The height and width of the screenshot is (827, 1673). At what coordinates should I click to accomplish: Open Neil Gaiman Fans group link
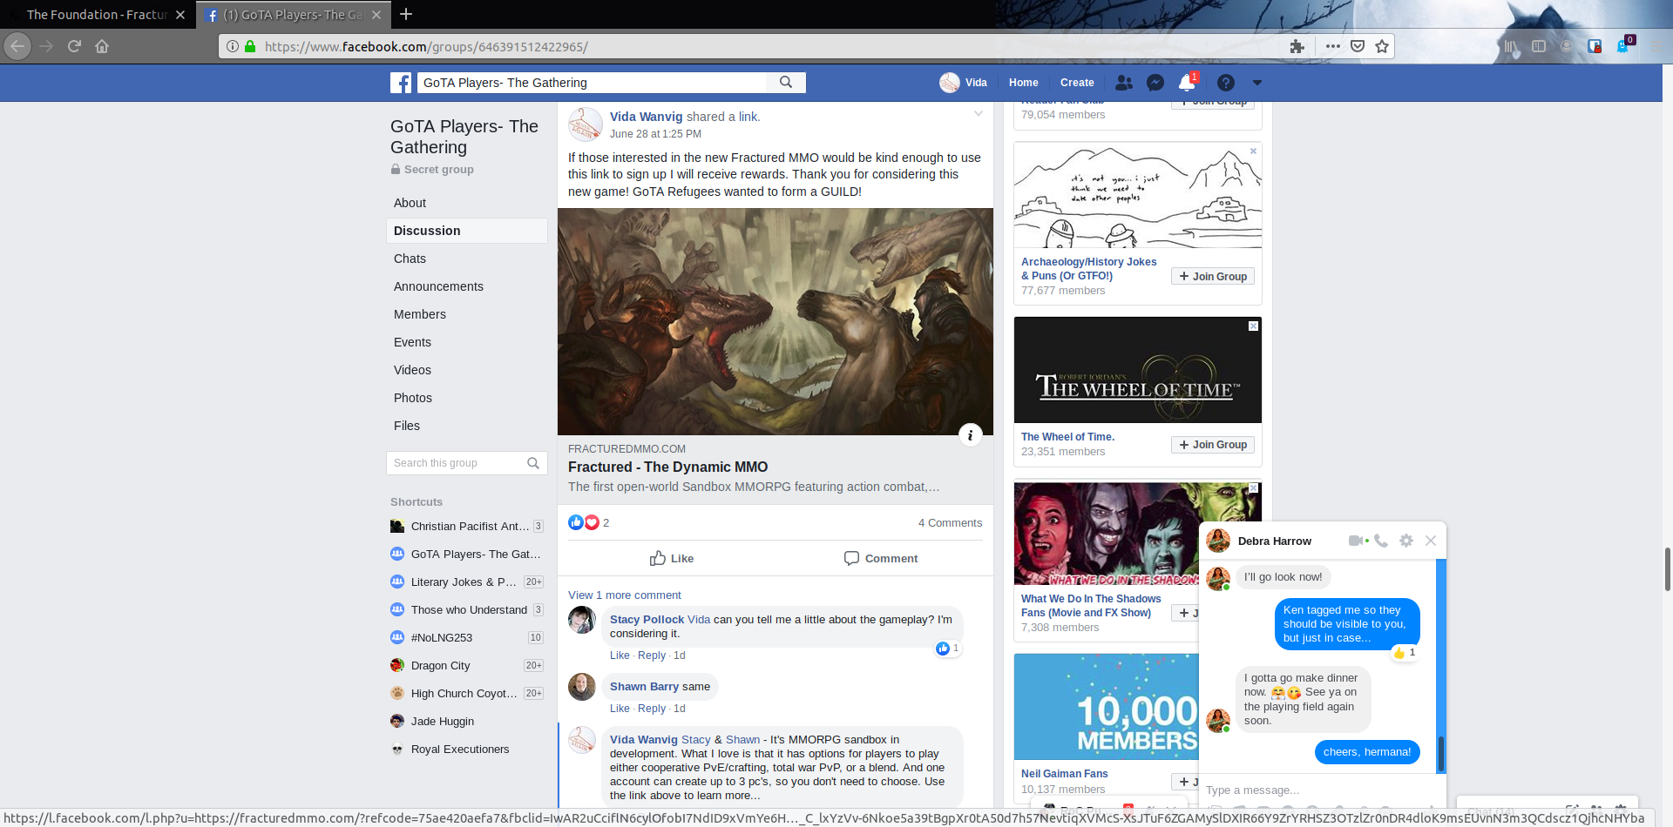point(1065,773)
